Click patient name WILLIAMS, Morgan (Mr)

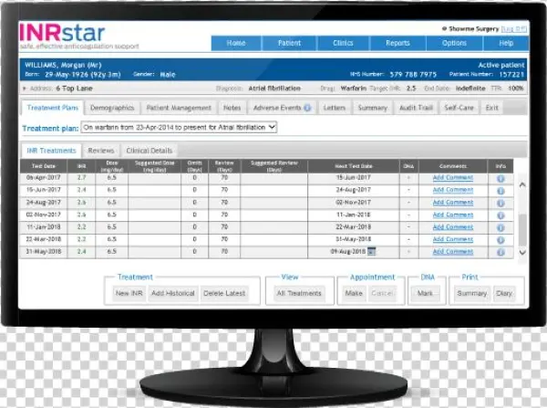point(63,65)
